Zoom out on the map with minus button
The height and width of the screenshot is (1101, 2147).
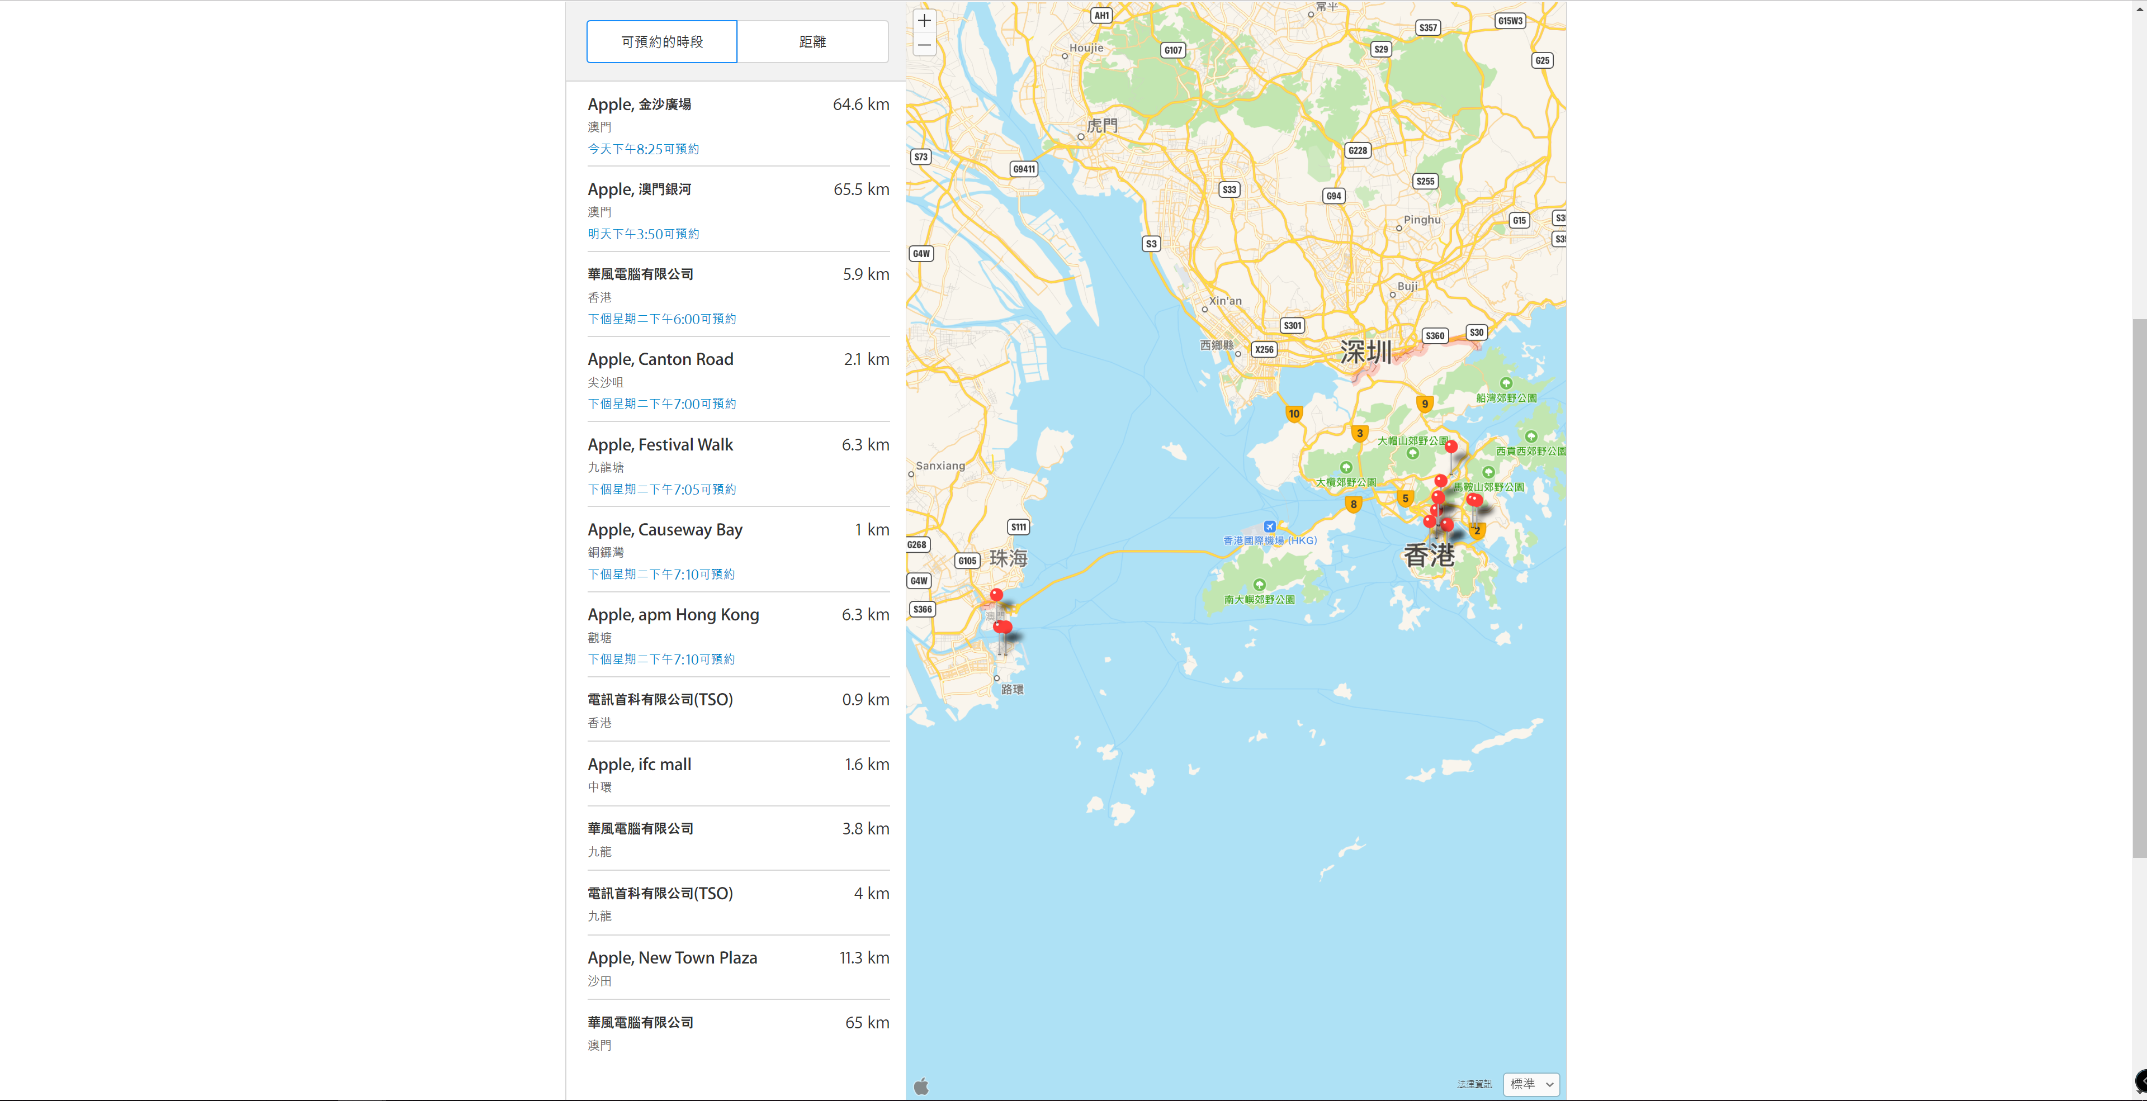(x=924, y=45)
